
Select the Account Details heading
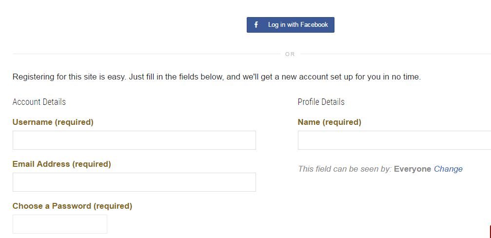click(x=39, y=102)
